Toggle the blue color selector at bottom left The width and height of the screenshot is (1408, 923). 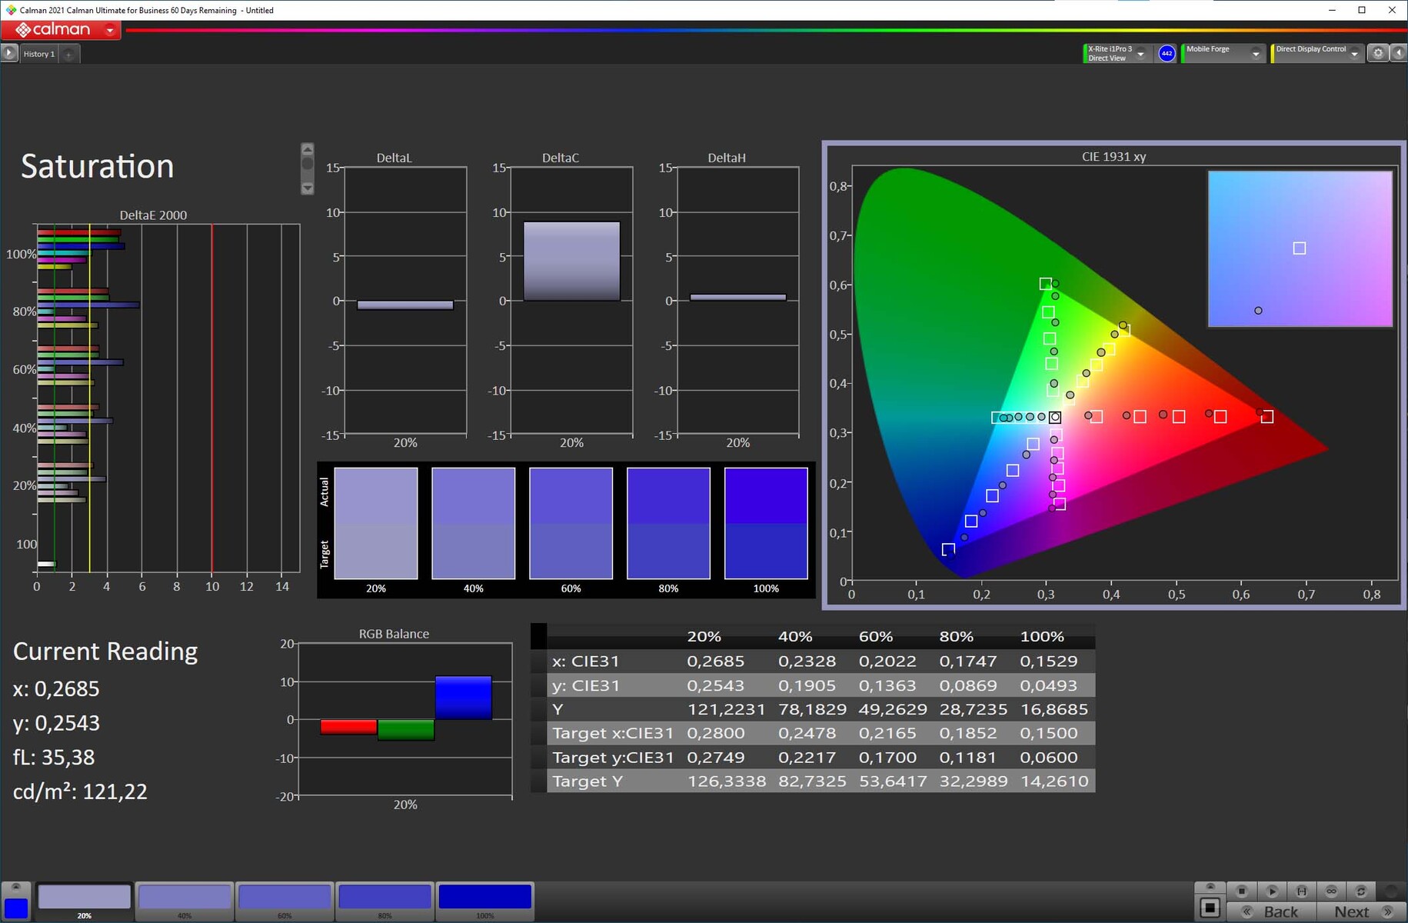pos(16,908)
